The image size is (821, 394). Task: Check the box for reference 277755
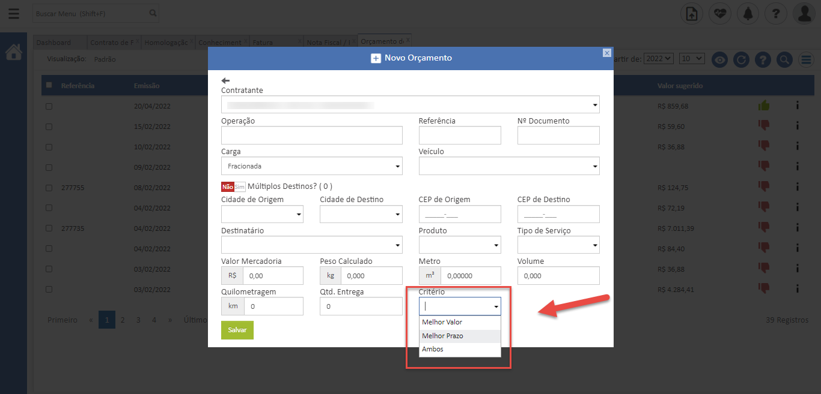click(x=49, y=188)
